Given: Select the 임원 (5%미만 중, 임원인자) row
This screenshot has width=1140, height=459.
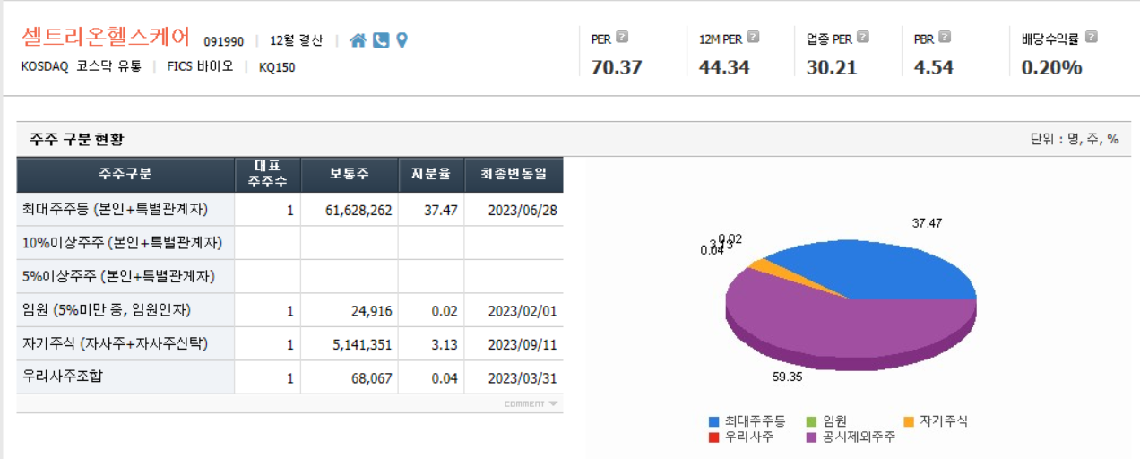Looking at the screenshot, I should (289, 310).
